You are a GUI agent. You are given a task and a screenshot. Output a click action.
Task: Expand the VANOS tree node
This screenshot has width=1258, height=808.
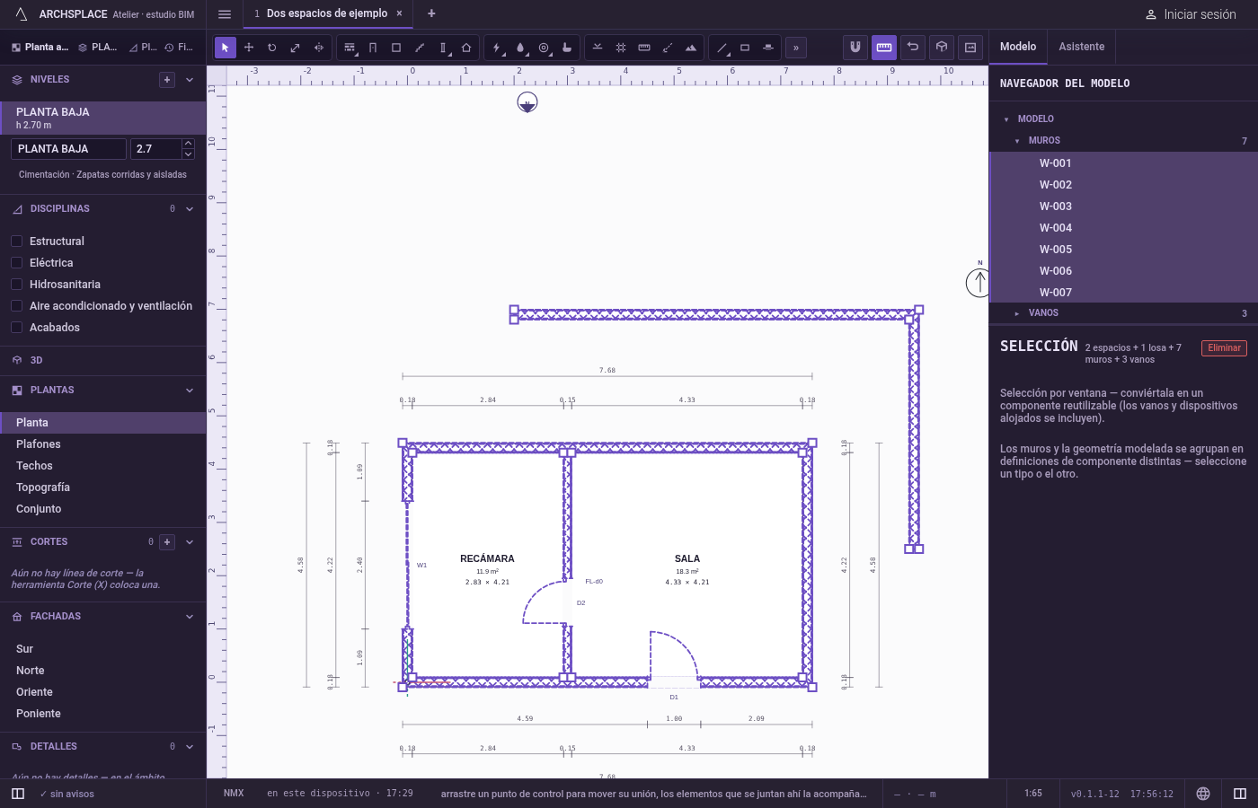click(x=1017, y=313)
